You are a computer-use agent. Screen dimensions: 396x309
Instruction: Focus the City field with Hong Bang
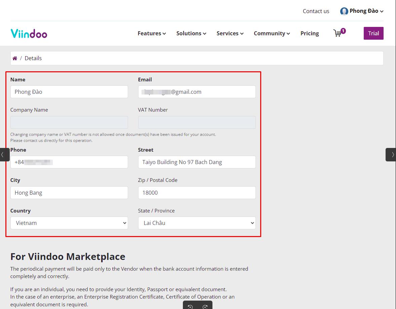coord(69,193)
